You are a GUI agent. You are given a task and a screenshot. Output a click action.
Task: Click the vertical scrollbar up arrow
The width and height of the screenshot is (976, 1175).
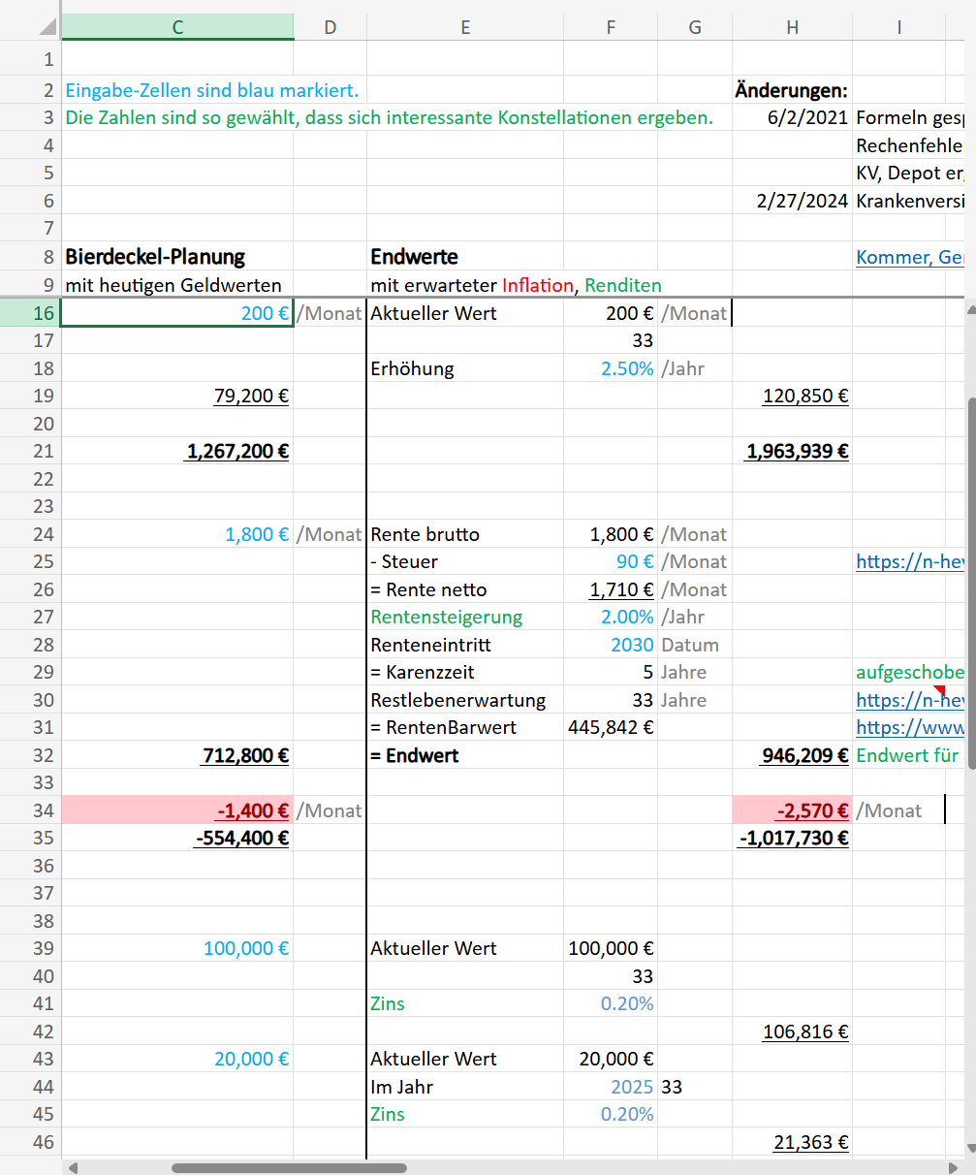pos(969,310)
